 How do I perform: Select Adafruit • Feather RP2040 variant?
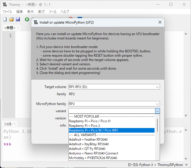pos(112,140)
